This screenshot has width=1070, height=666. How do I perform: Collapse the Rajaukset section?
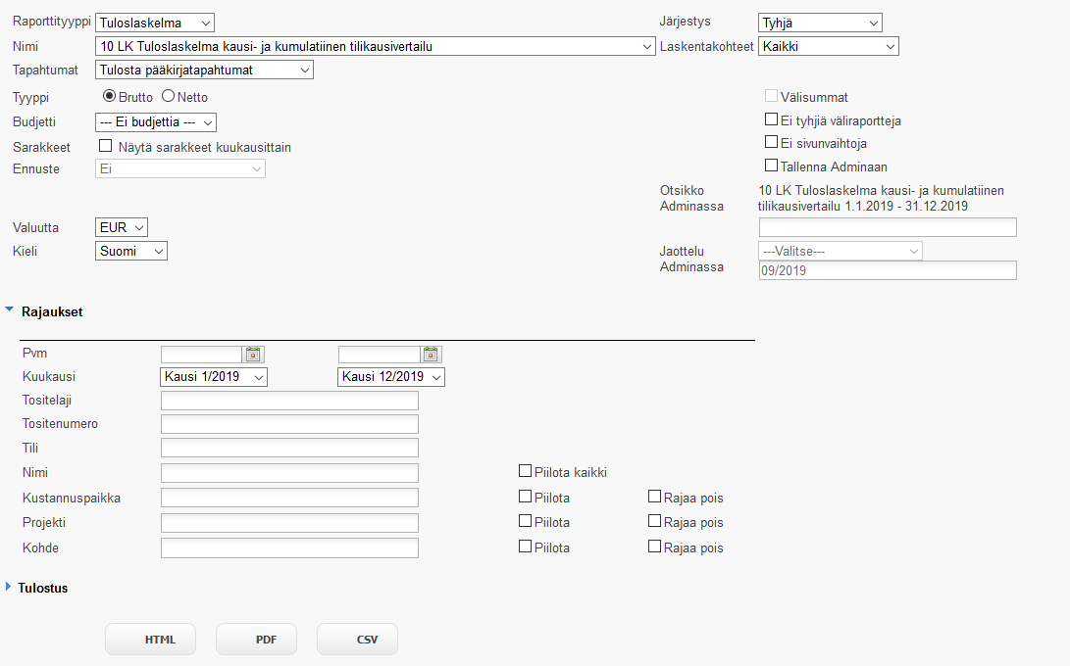tap(9, 309)
